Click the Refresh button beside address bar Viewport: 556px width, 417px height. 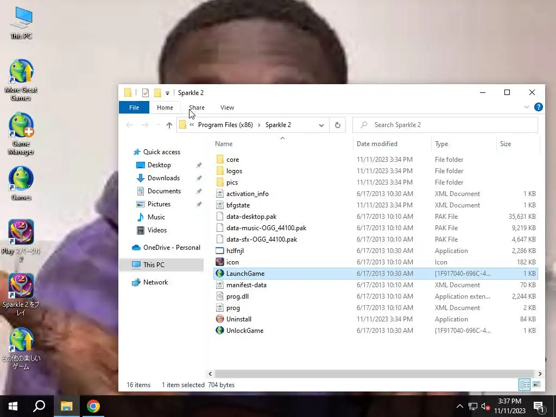pyautogui.click(x=338, y=125)
